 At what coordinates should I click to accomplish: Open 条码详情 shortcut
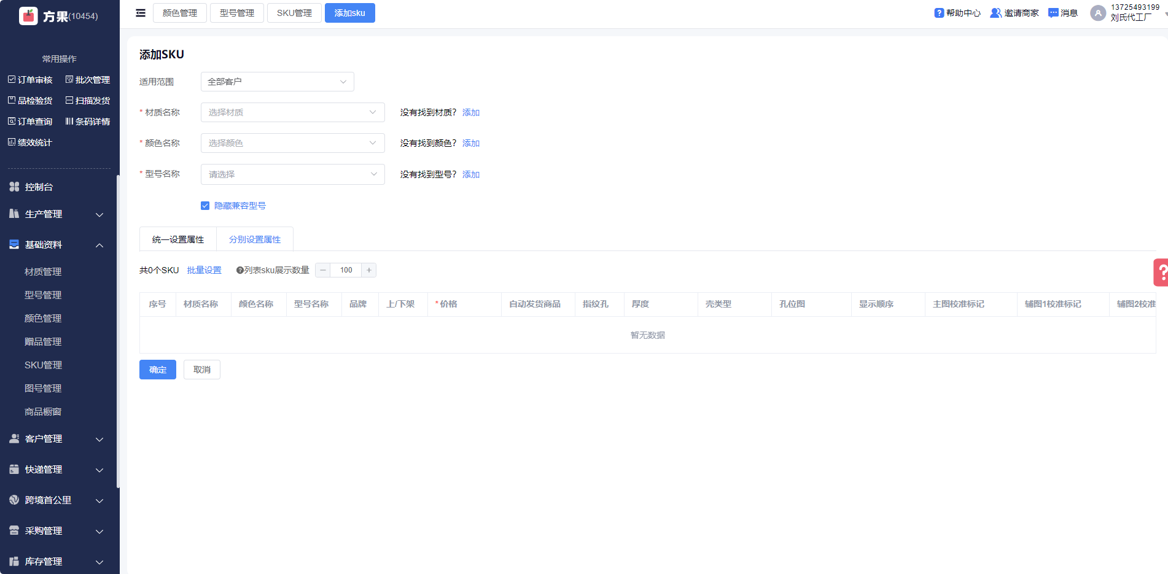point(88,122)
